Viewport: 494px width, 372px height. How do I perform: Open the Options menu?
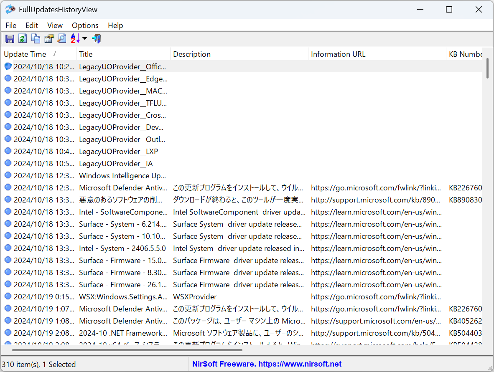point(85,25)
